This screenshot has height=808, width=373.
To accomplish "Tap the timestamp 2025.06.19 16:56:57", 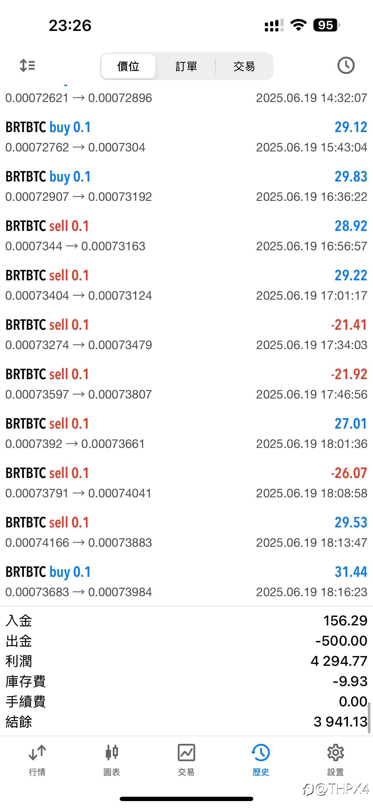I will point(311,246).
